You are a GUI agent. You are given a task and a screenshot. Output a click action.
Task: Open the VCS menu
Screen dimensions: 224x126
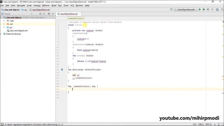pos(72,6)
